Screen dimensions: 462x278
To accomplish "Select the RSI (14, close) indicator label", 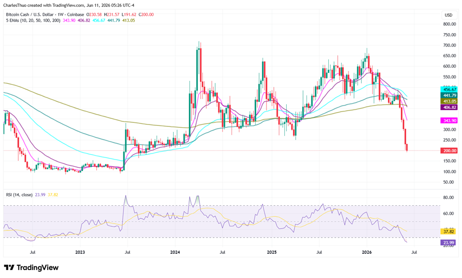I will click(x=19, y=195).
